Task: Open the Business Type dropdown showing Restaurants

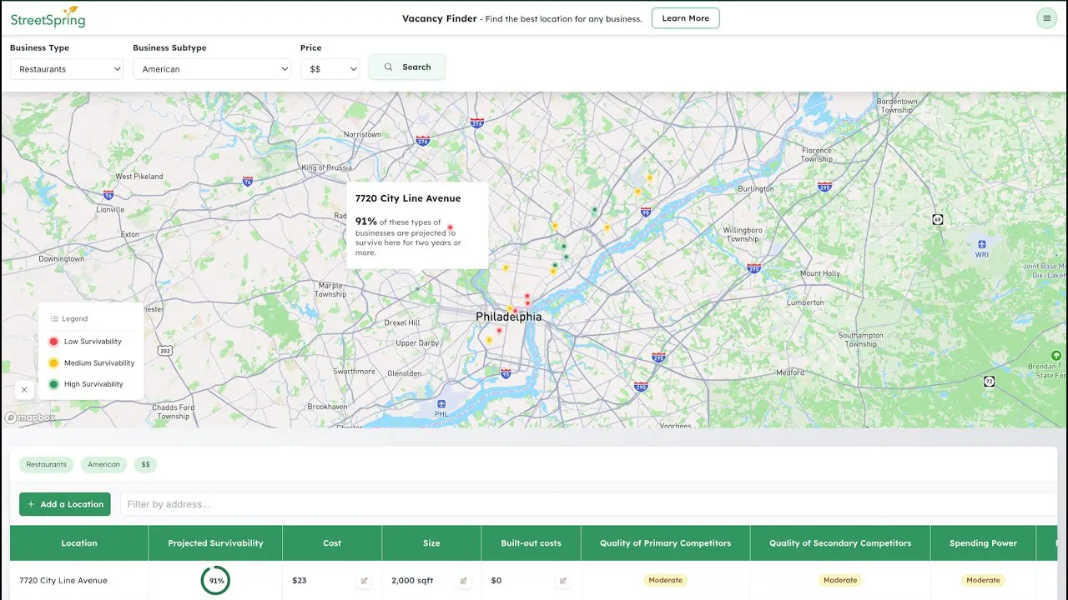Action: [x=67, y=69]
